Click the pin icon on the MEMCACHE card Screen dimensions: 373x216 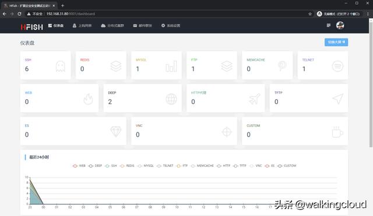pyautogui.click(x=282, y=66)
